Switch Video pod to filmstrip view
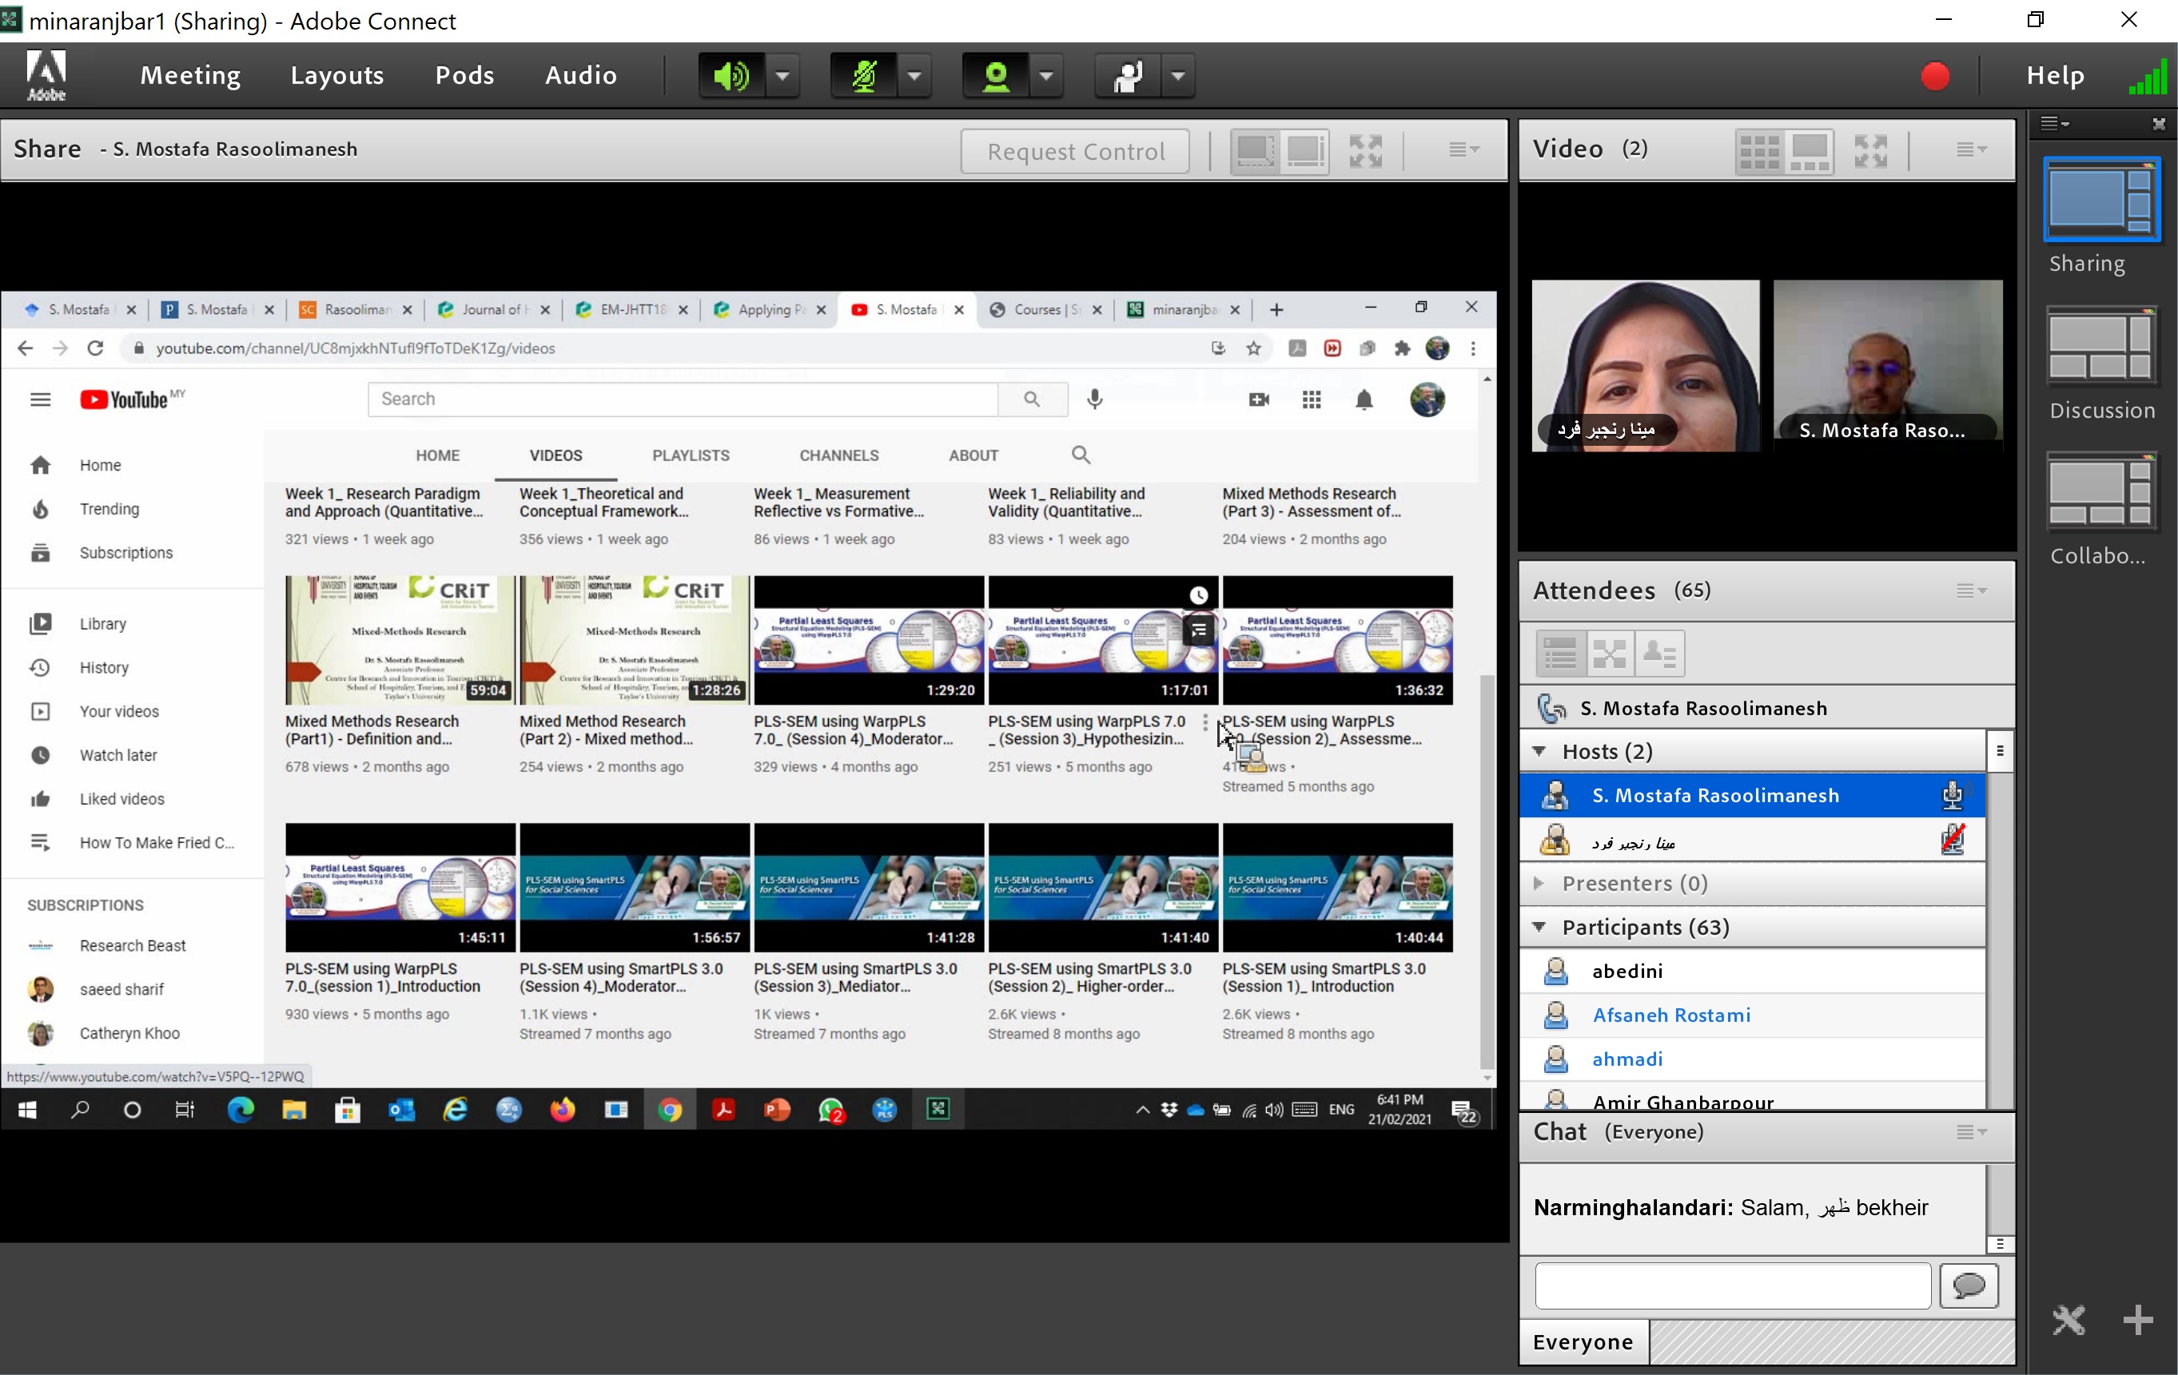The image size is (2178, 1375). (1810, 151)
